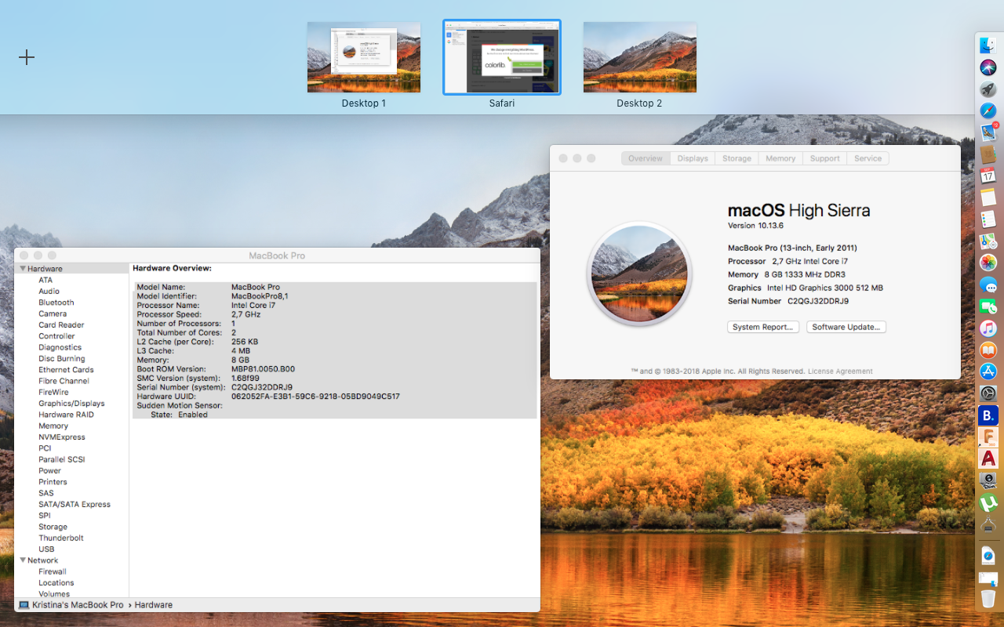Open FaceTime green icon
This screenshot has width=1004, height=627.
coord(988,306)
